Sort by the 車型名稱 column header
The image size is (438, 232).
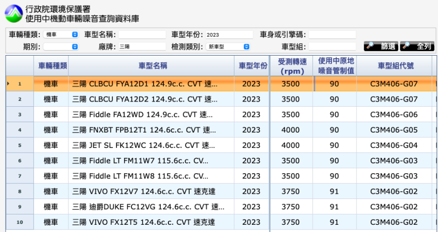(x=151, y=65)
